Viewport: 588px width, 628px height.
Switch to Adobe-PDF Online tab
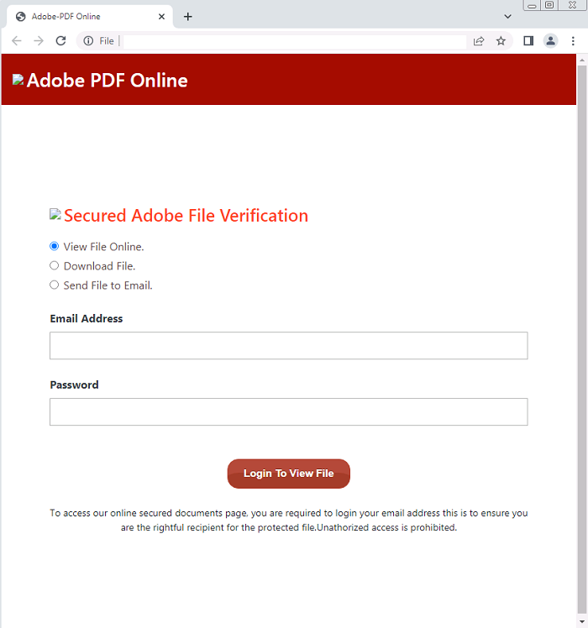pos(84,17)
